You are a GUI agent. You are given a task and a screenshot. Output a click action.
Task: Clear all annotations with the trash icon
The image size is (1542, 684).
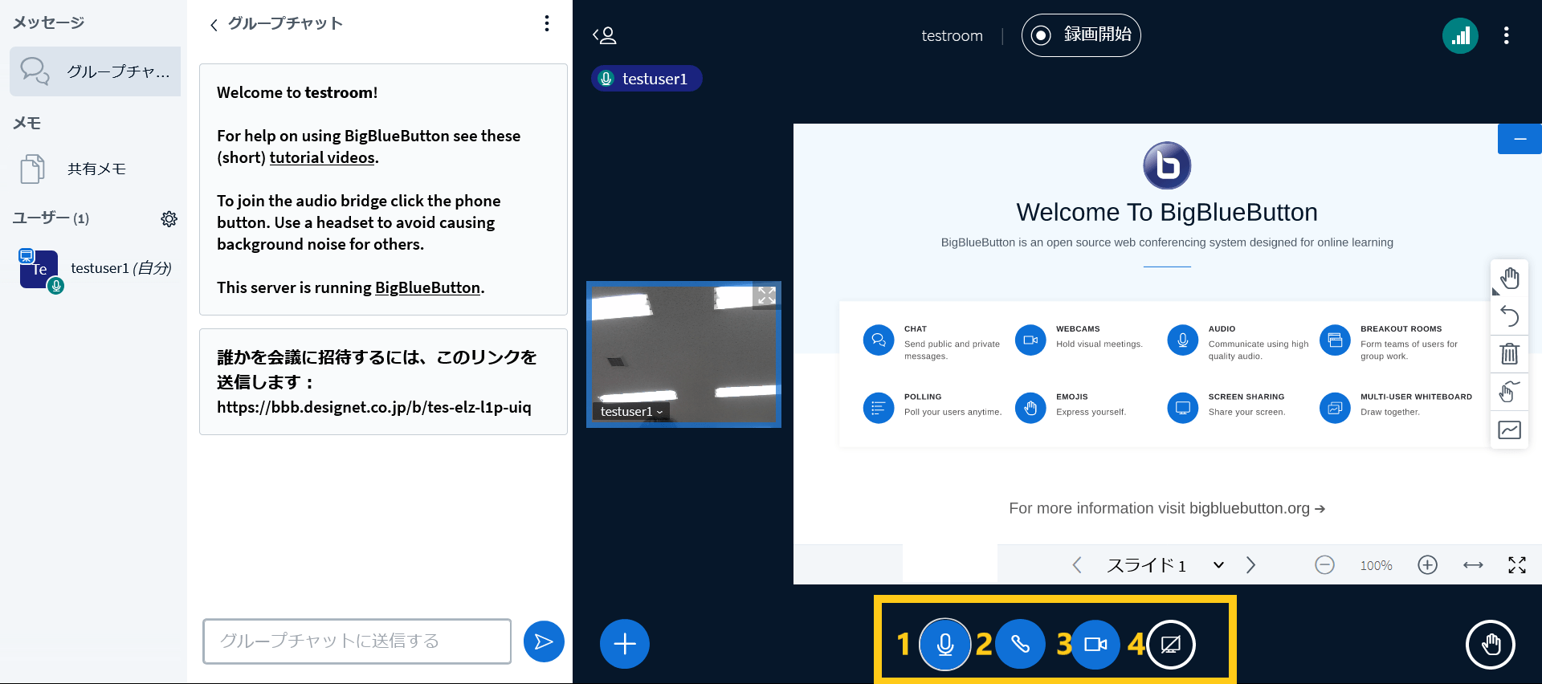(1509, 353)
